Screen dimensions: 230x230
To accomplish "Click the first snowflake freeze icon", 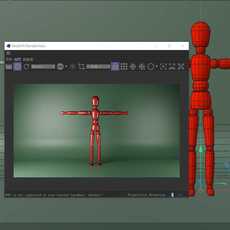I will (x=133, y=66).
